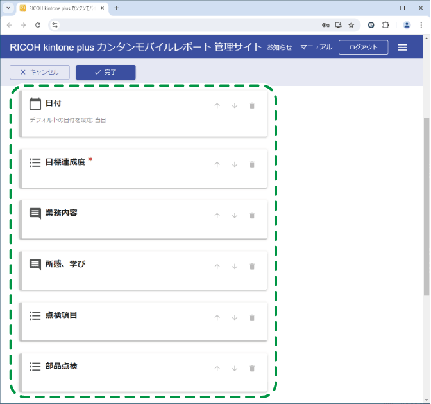431x404 pixels.
Task: Click the list icon of 点検項目
Action: 35,315
